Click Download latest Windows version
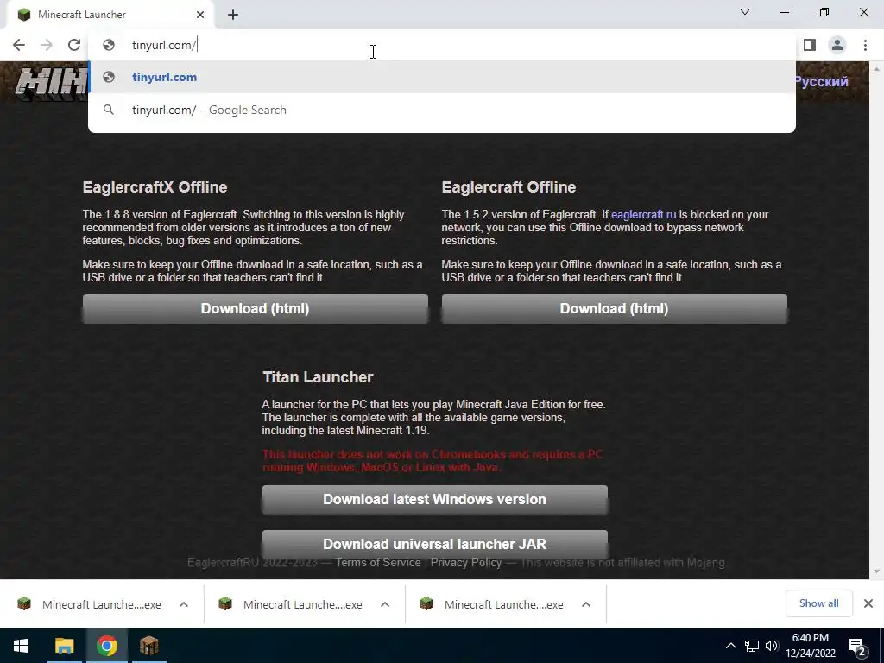This screenshot has width=884, height=663. coord(435,500)
